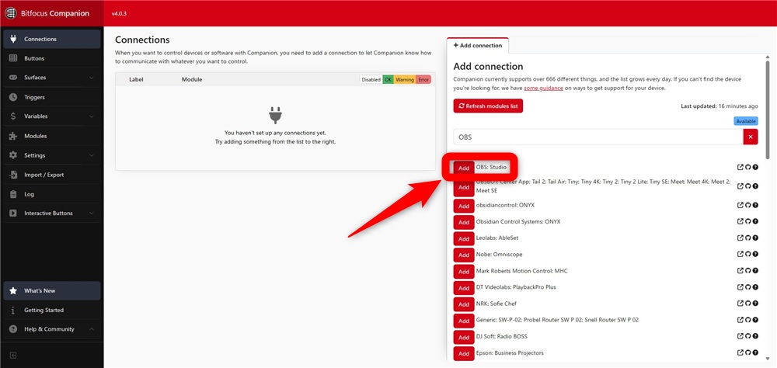Image resolution: width=777 pixels, height=368 pixels.
Task: Open external link for NRK: Sofie Chef
Action: click(x=740, y=304)
